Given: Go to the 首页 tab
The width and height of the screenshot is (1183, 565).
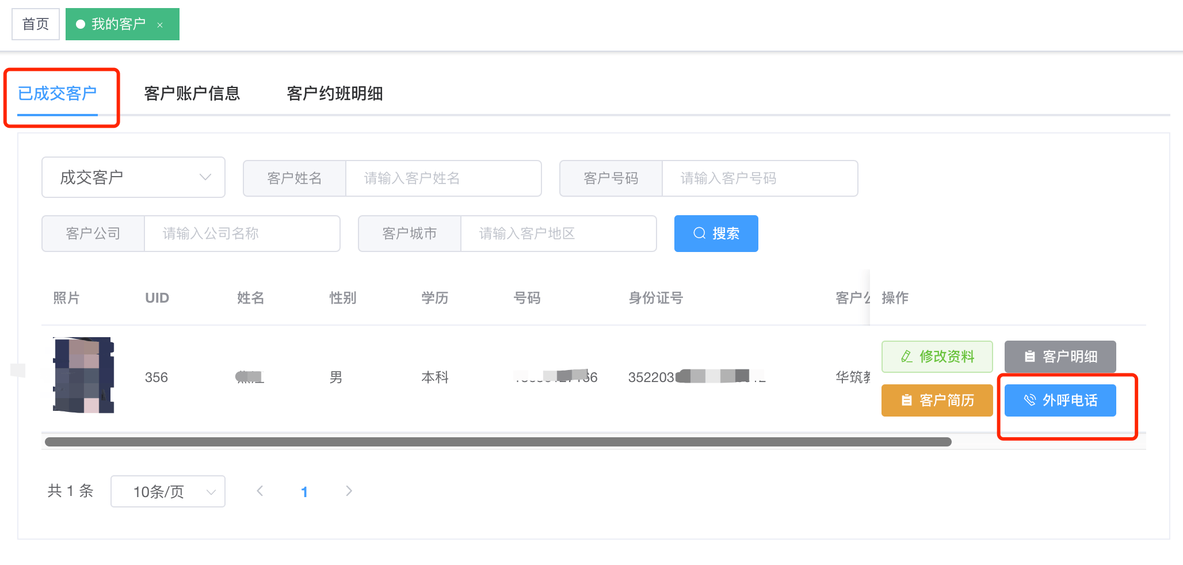Looking at the screenshot, I should pyautogui.click(x=36, y=24).
